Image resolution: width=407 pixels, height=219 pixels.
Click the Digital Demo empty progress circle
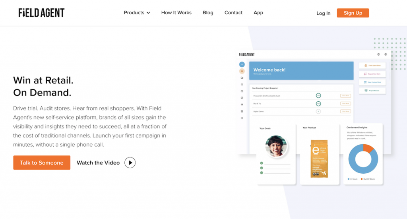coord(318,111)
